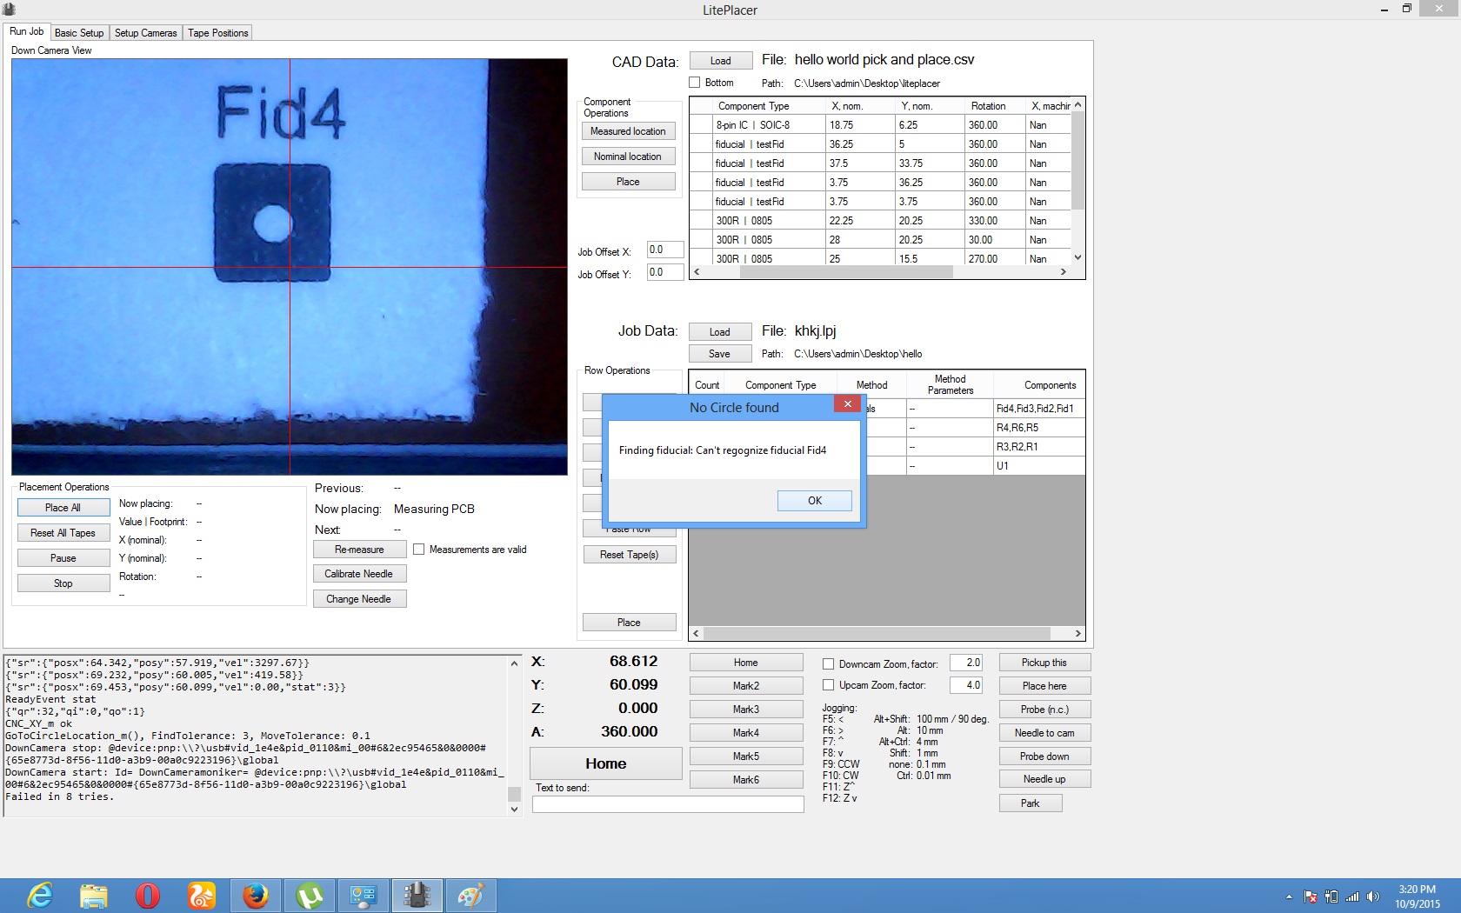This screenshot has height=913, width=1461.
Task: Pause the placement job
Action: 63,558
